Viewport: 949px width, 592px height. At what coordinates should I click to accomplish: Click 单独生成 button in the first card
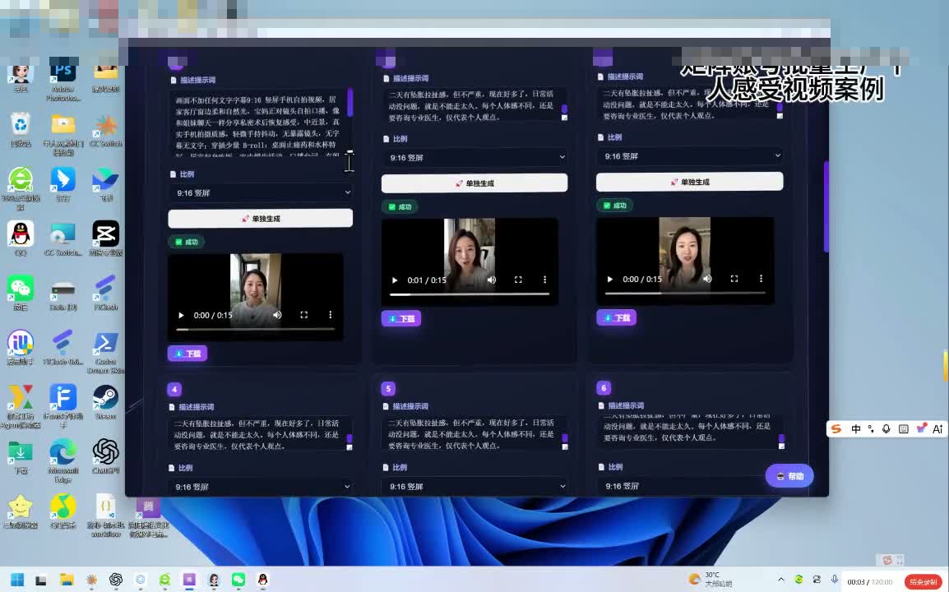(x=260, y=219)
